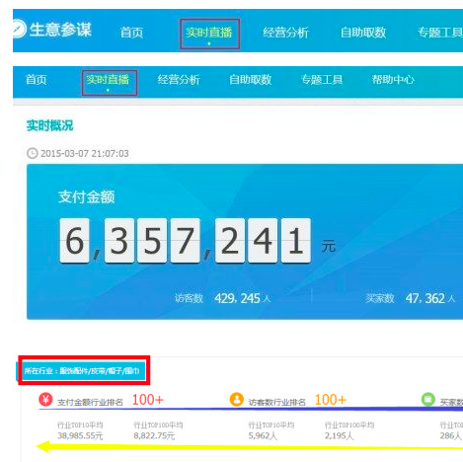Click the first digit 6 flip card
The height and width of the screenshot is (462, 463).
click(75, 241)
